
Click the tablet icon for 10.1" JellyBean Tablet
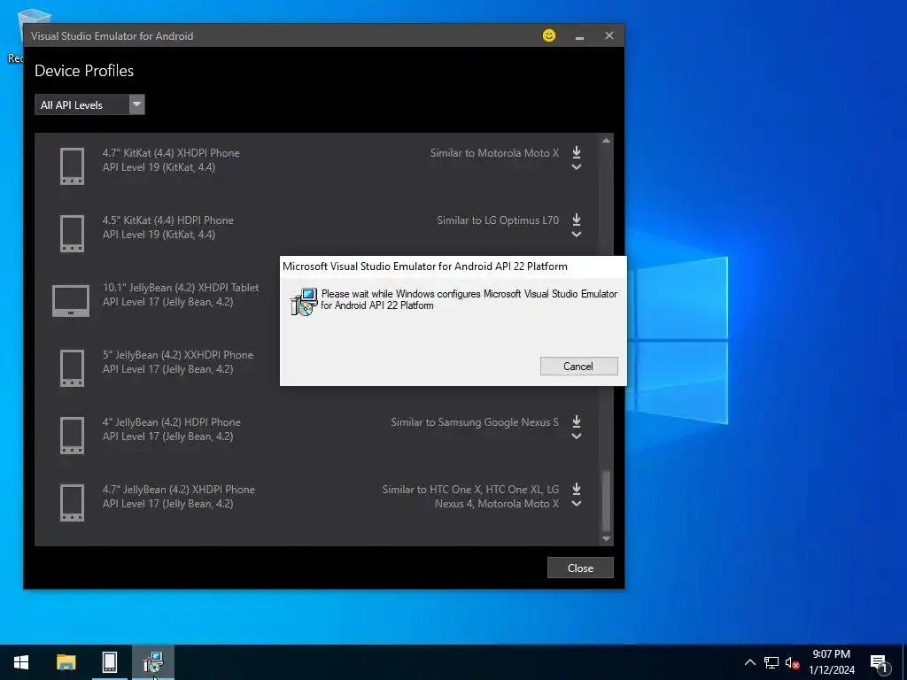(71, 301)
